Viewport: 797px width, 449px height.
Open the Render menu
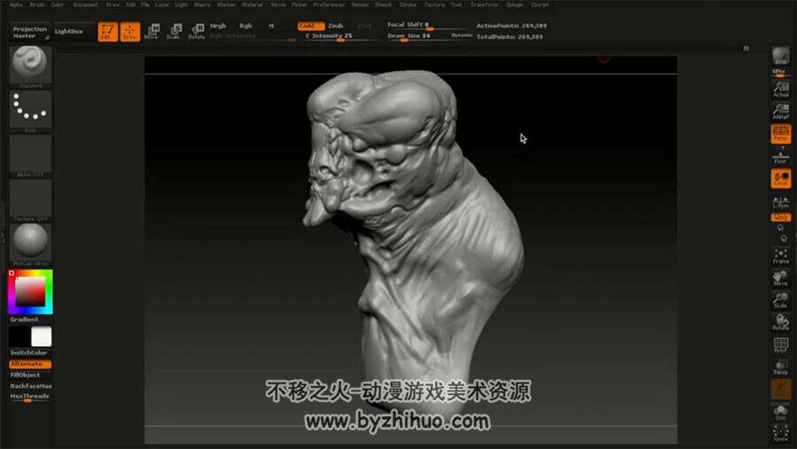[360, 4]
